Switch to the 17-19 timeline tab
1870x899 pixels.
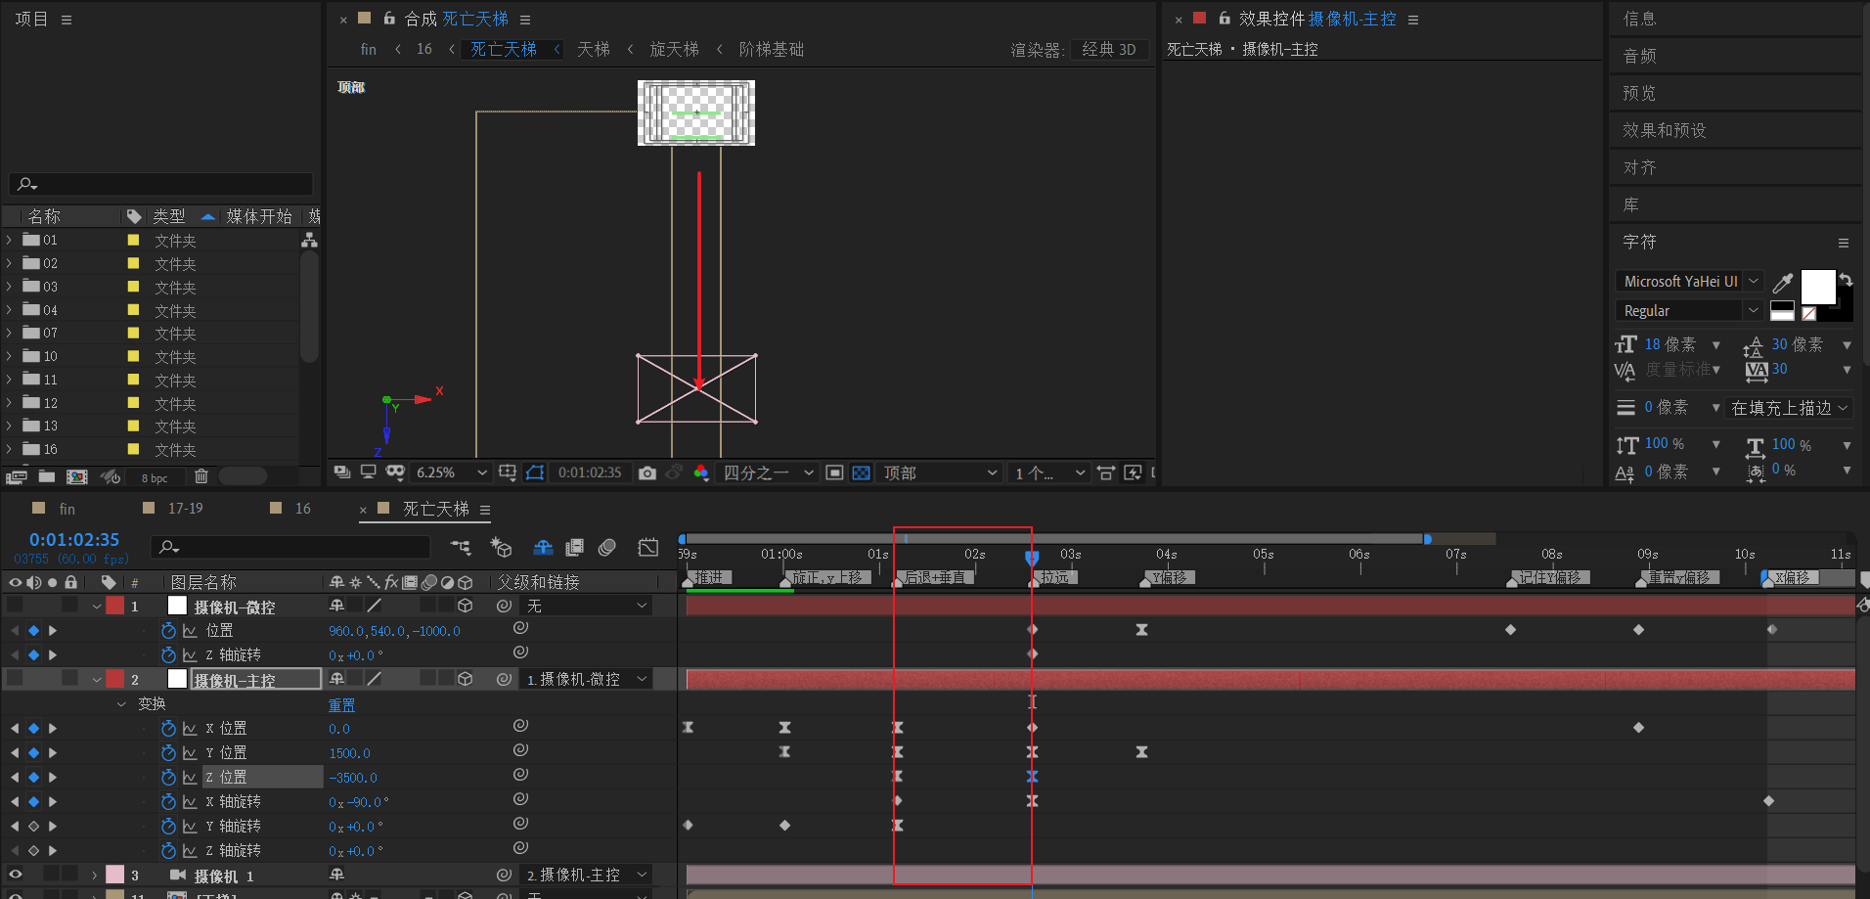pyautogui.click(x=185, y=509)
